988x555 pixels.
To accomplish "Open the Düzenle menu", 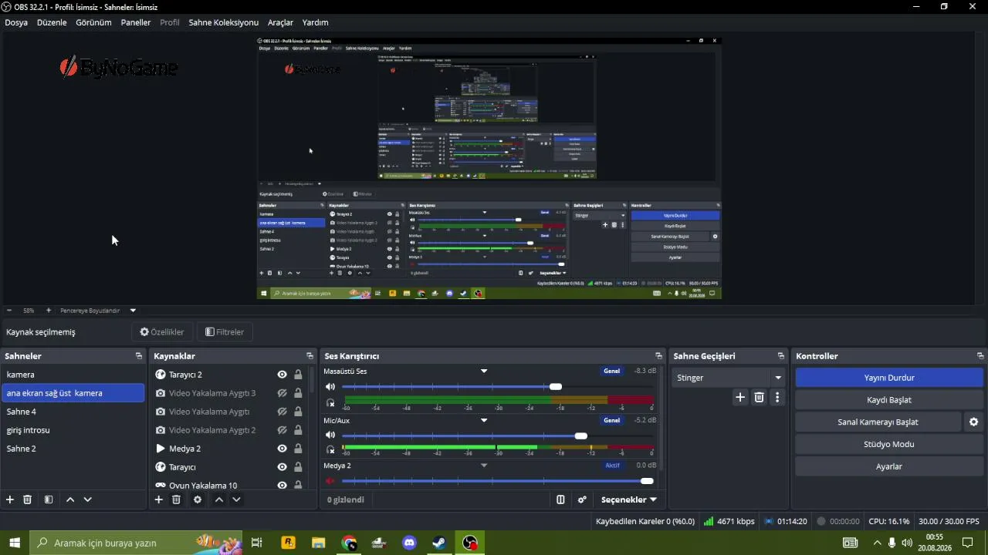I will (x=52, y=22).
